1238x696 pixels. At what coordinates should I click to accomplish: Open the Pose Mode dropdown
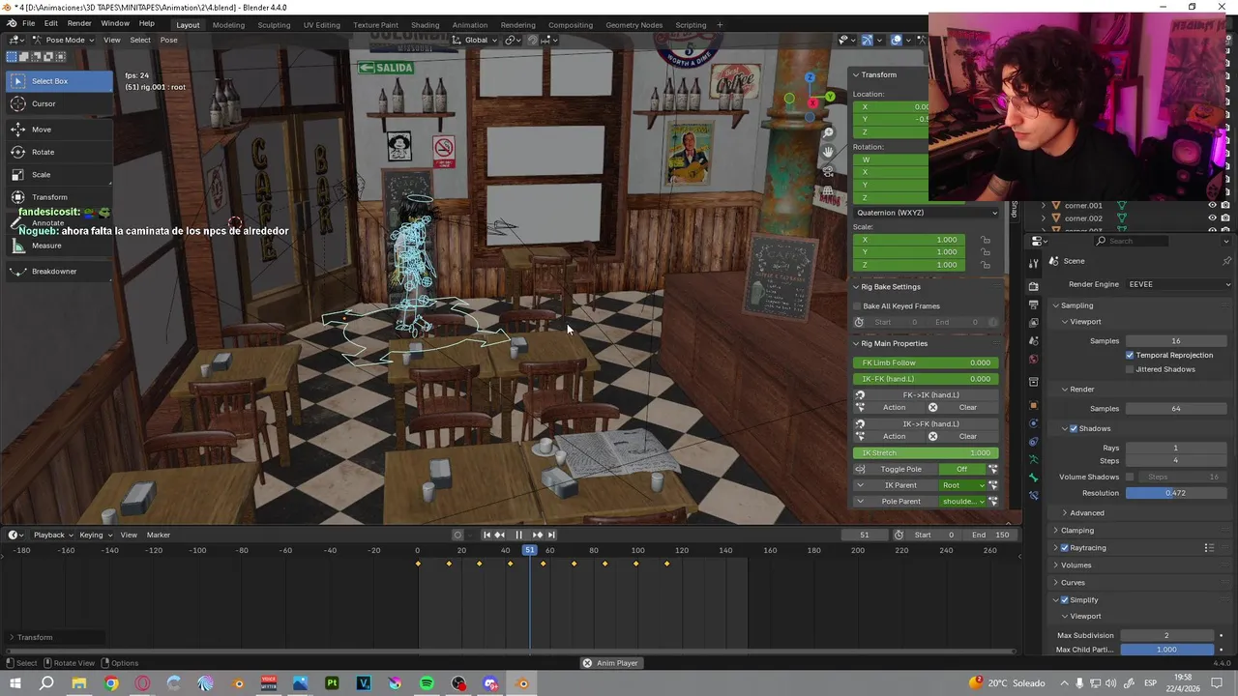point(64,40)
